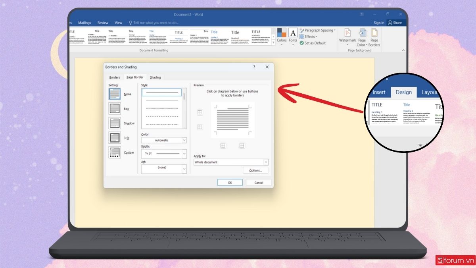476x268 pixels.
Task: Toggle the top border preview button
Action: point(200,112)
